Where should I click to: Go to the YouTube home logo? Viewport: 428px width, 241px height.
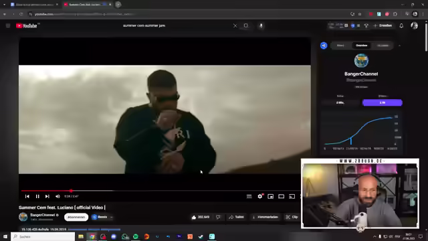tap(27, 25)
